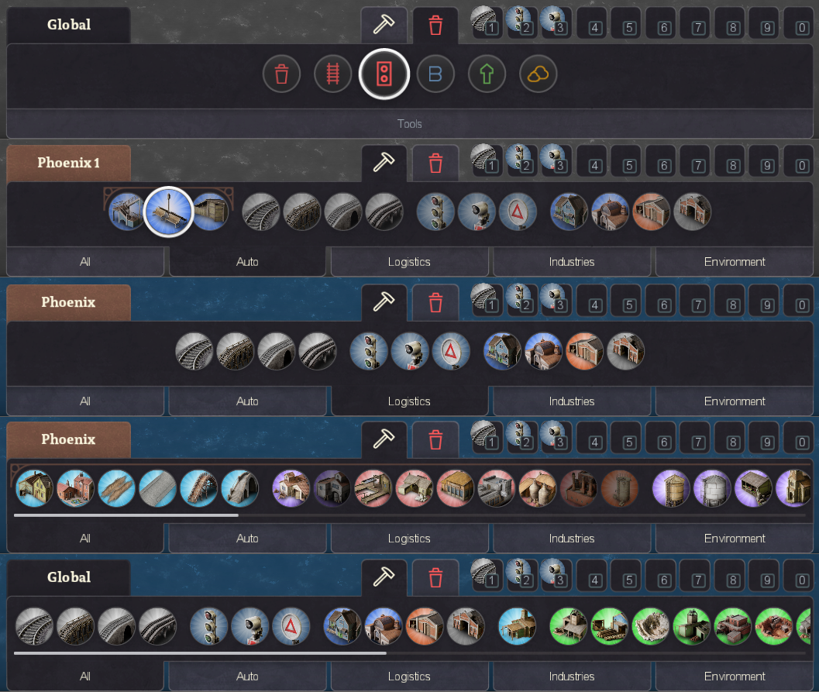This screenshot has width=819, height=692.
Task: Select the highlighted signal platform icon in Phoenix 1
Action: (169, 212)
